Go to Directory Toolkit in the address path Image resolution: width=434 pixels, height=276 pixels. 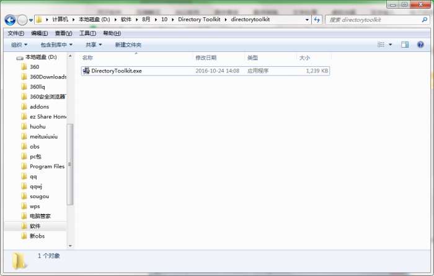point(199,19)
